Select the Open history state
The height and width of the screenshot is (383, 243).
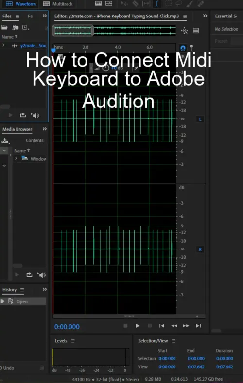(x=23, y=301)
